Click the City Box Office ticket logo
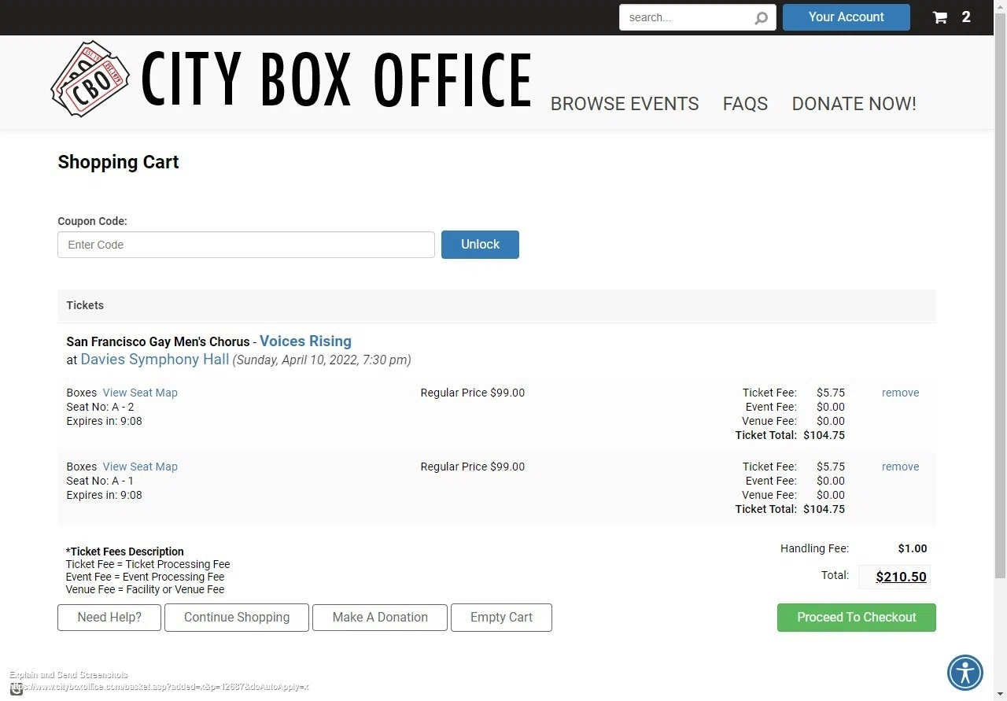The width and height of the screenshot is (1007, 701). pos(90,79)
